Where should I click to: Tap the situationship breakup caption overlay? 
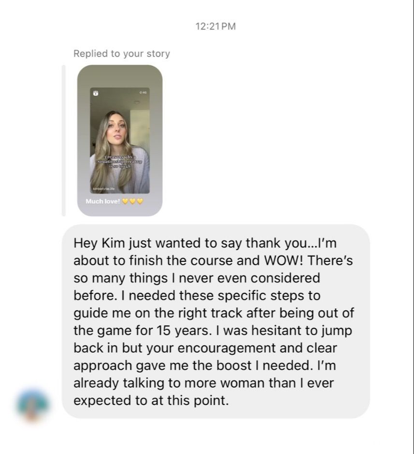[x=120, y=162]
